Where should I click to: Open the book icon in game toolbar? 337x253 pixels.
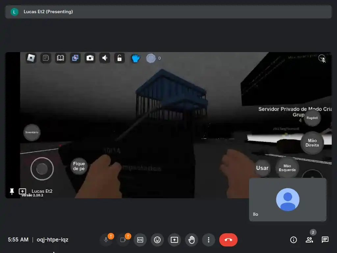point(61,58)
